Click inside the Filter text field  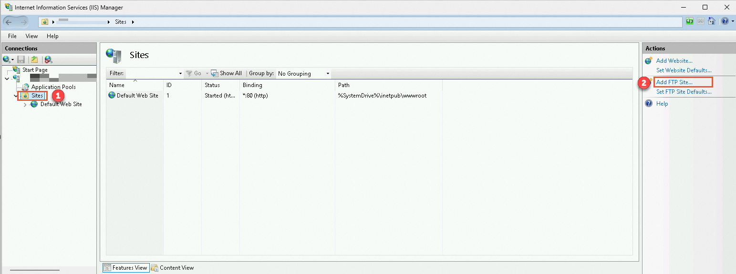pos(151,73)
